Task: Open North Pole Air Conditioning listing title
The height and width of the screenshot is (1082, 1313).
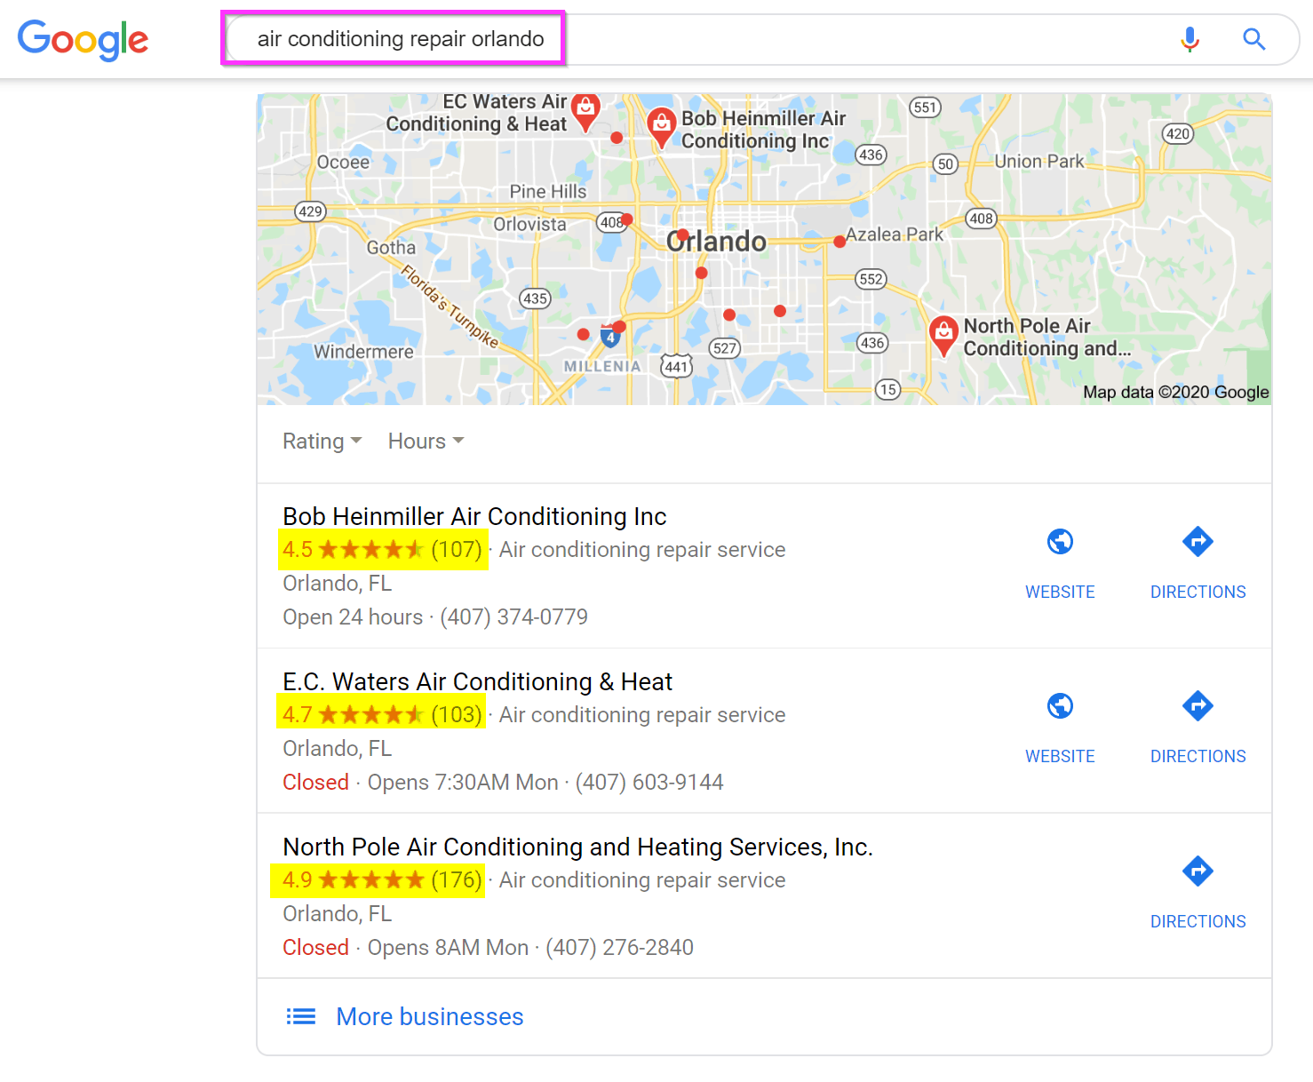Action: click(577, 847)
